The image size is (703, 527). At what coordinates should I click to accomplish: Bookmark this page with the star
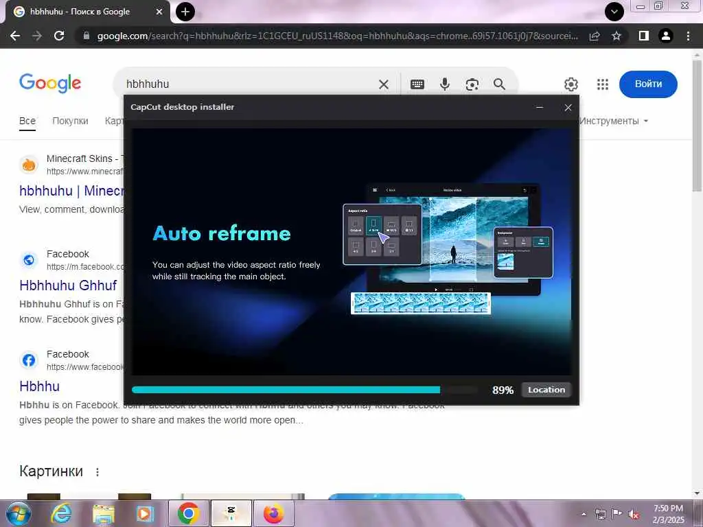pyautogui.click(x=616, y=36)
